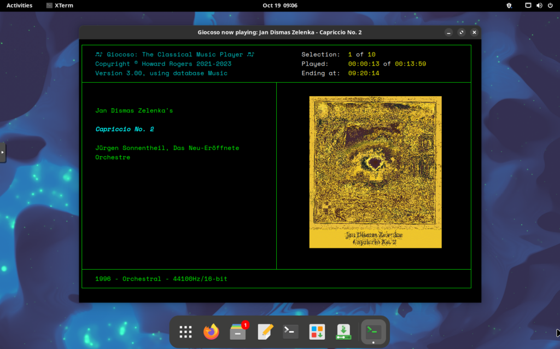Click the Copyright Howard Rogers 2021-2023 line

click(163, 63)
